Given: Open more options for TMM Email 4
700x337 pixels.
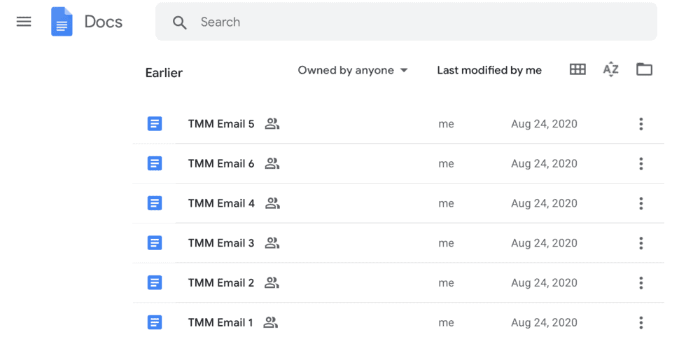Looking at the screenshot, I should coord(640,203).
